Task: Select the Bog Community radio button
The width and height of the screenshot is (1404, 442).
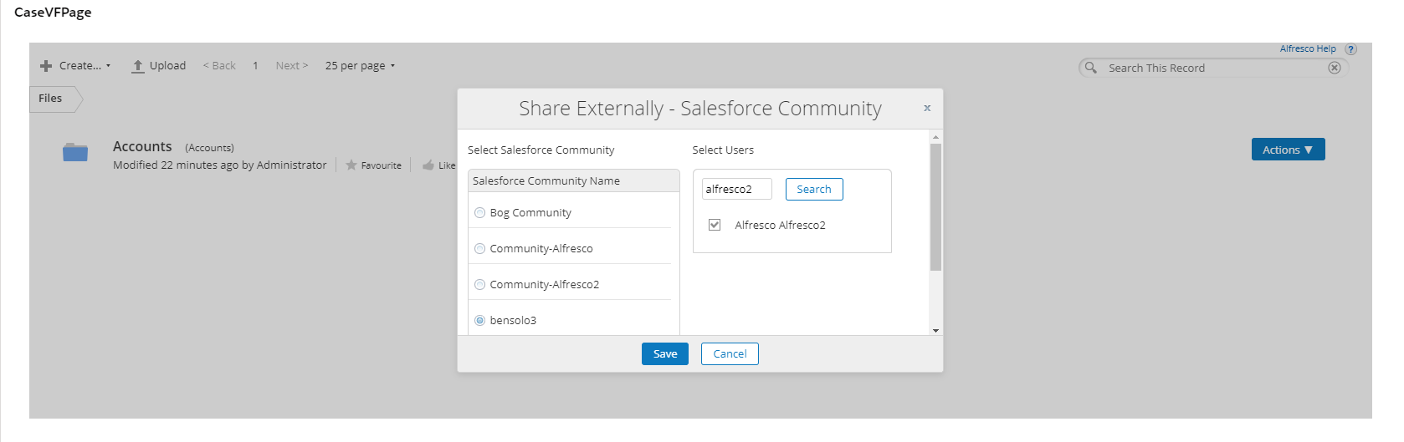Action: (x=479, y=213)
